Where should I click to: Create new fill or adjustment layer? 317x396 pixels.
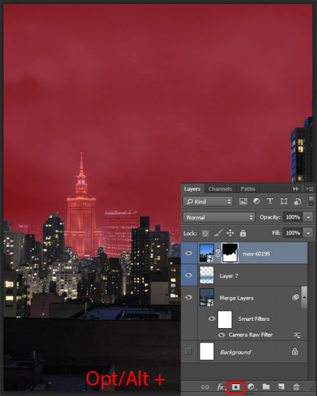point(251,387)
